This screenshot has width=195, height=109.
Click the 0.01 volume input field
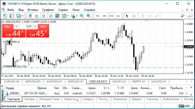click(26, 27)
